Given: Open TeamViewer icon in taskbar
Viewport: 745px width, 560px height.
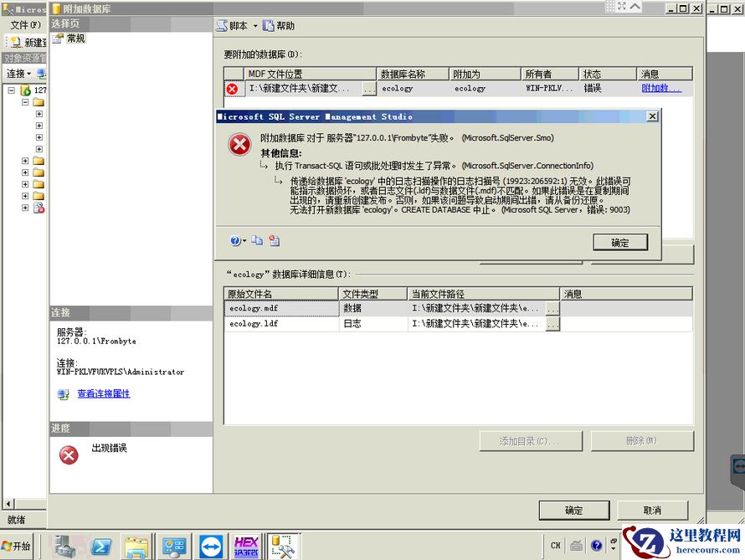Looking at the screenshot, I should coord(211,547).
